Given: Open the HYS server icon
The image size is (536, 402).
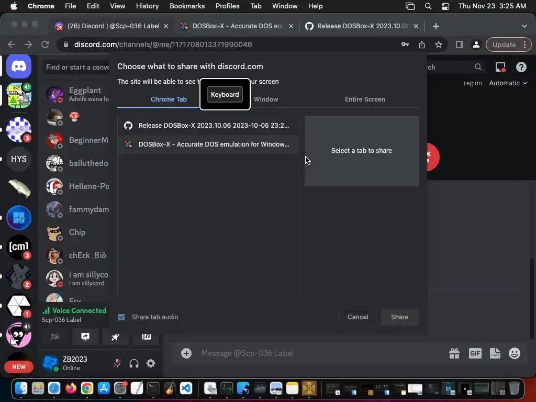Looking at the screenshot, I should click(x=19, y=159).
